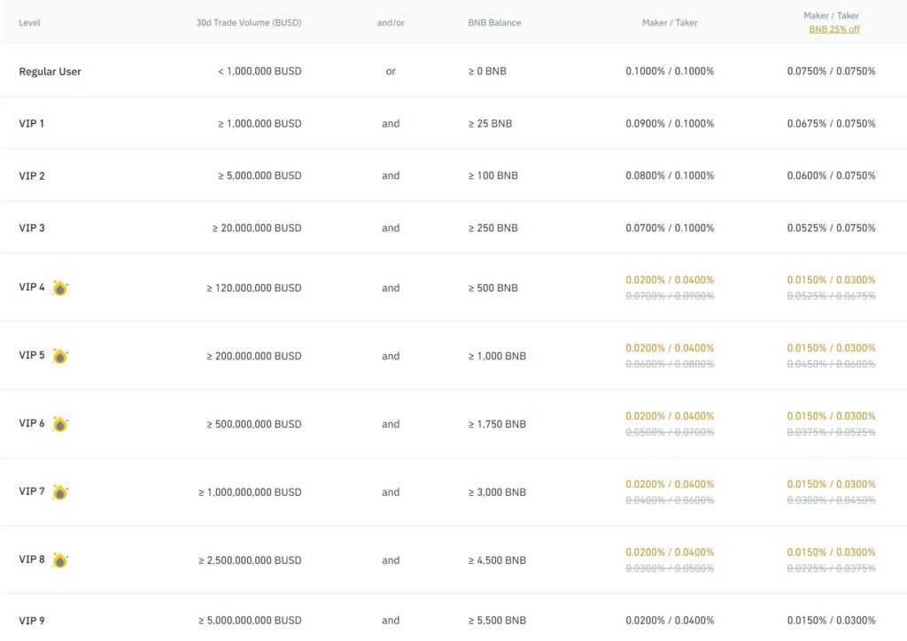Click the fire badge icon beside VIP 8

tap(59, 560)
